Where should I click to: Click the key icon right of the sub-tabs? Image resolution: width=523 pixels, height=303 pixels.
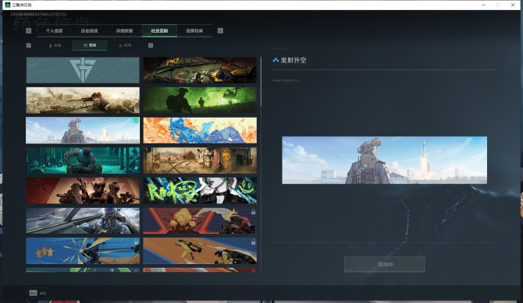pos(151,45)
